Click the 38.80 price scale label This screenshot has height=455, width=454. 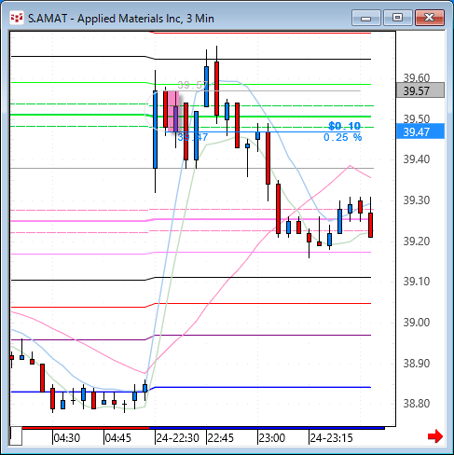tap(417, 404)
